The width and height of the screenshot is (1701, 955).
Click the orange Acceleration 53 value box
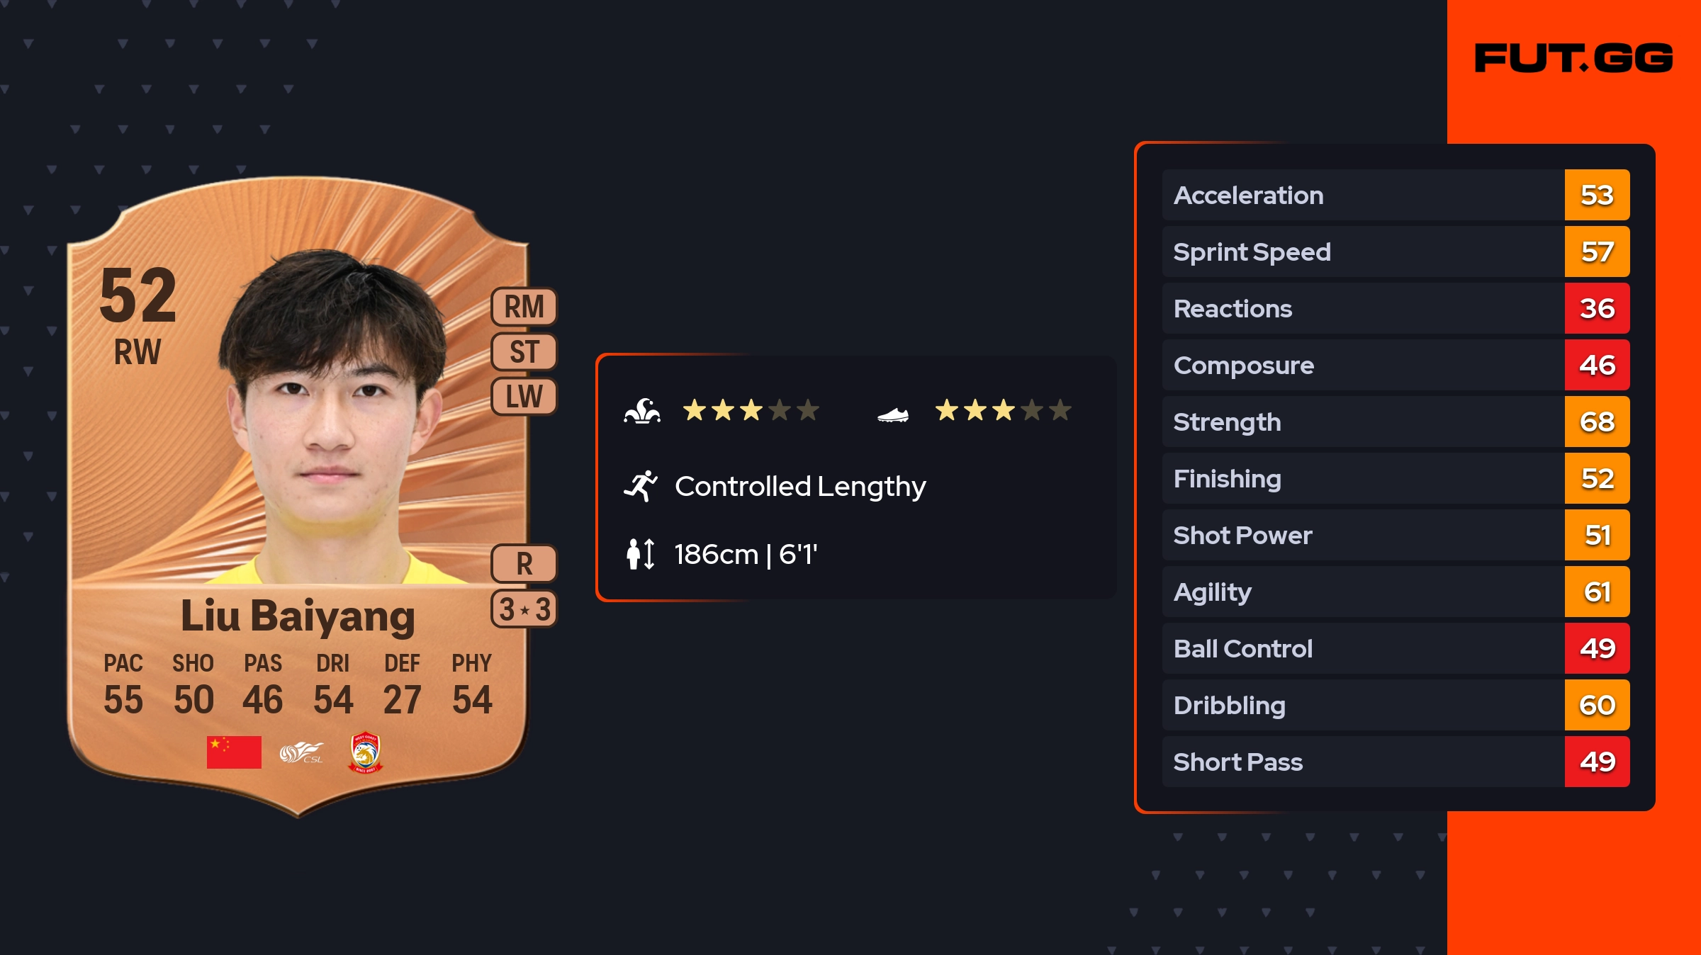point(1597,195)
